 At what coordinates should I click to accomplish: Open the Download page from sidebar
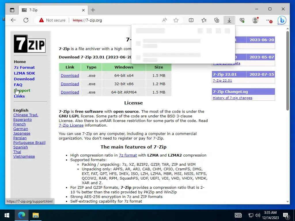click(x=24, y=79)
